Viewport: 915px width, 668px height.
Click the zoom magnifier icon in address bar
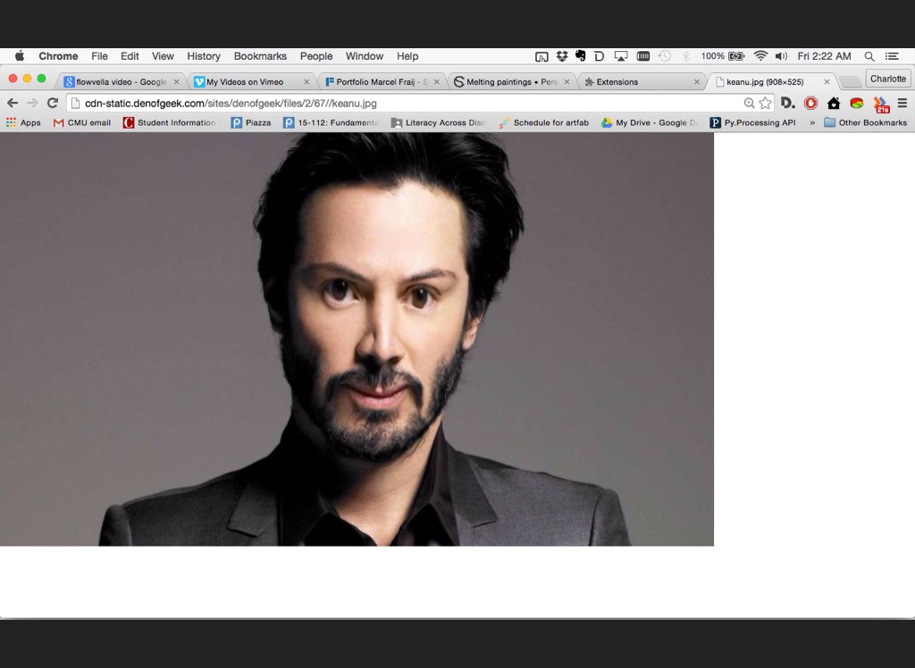[749, 103]
